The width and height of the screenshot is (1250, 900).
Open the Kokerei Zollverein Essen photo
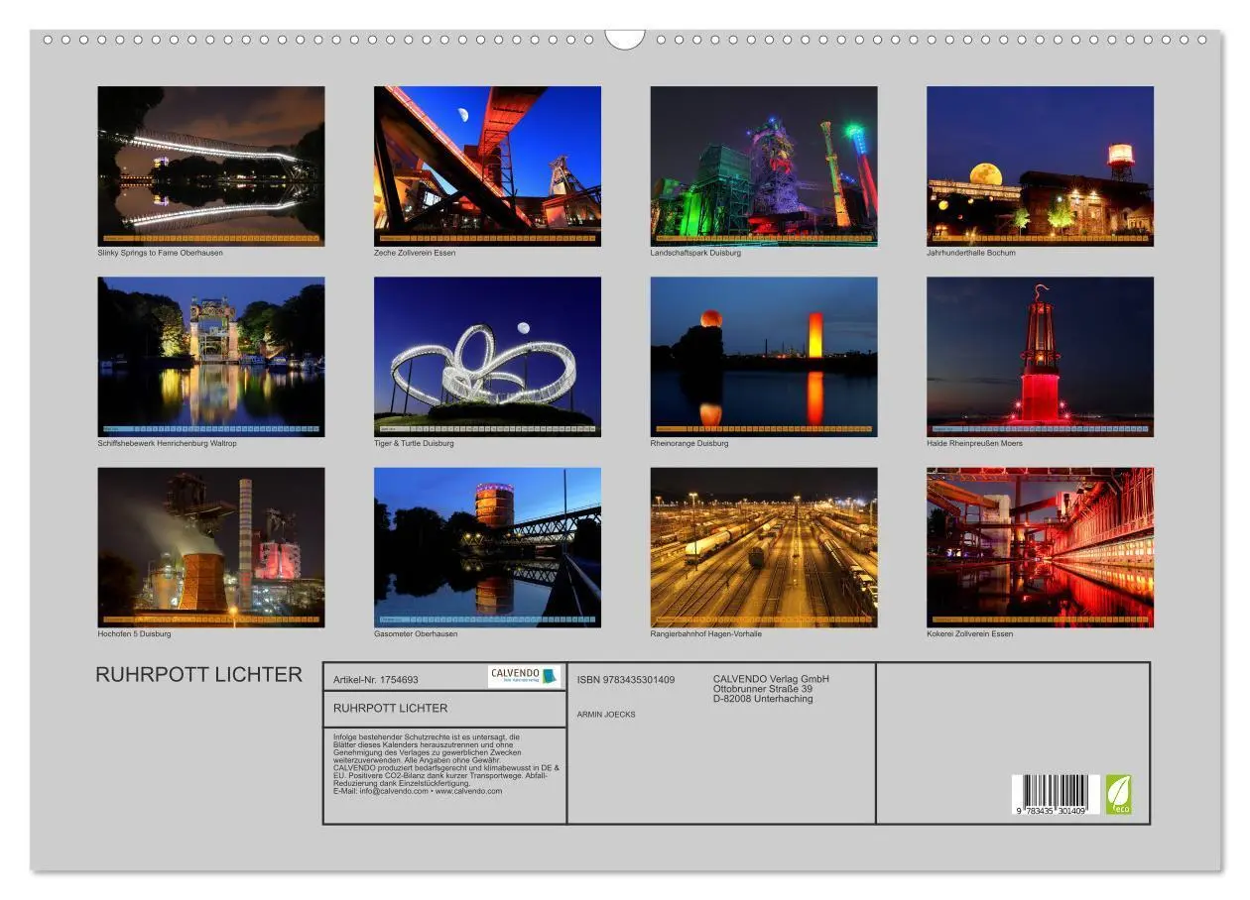(x=1040, y=547)
